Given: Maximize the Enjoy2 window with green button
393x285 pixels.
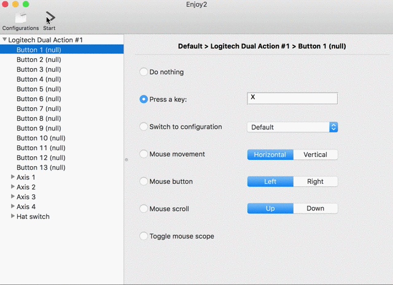Looking at the screenshot, I should [26, 4].
